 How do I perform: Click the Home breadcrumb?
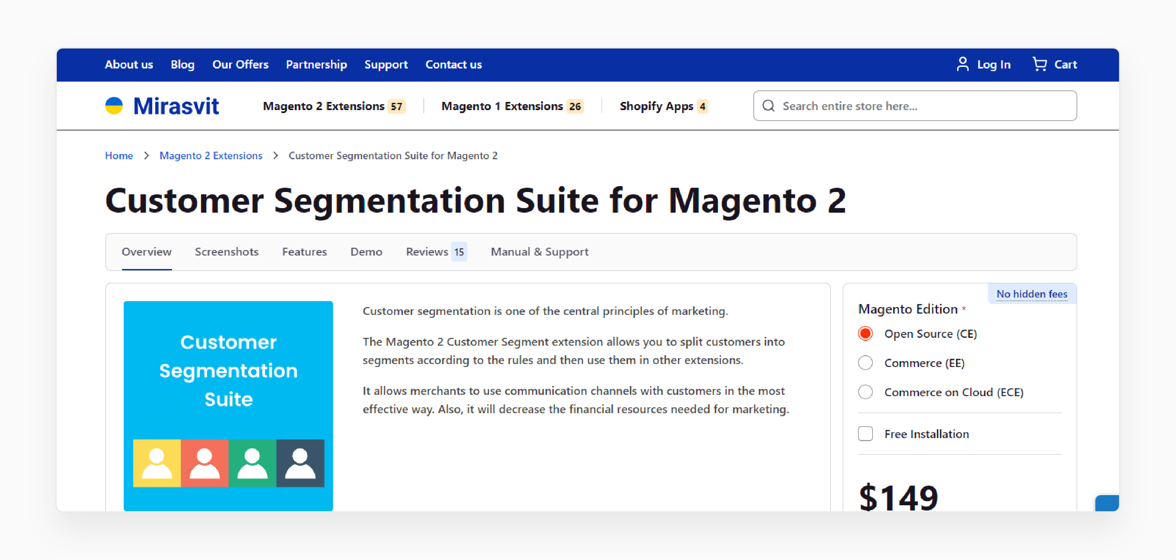tap(119, 156)
